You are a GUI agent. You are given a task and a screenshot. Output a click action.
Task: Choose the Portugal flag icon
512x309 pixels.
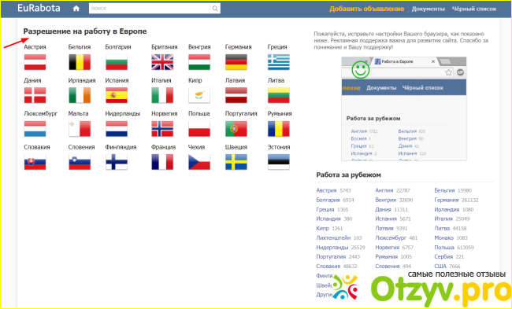click(236, 129)
